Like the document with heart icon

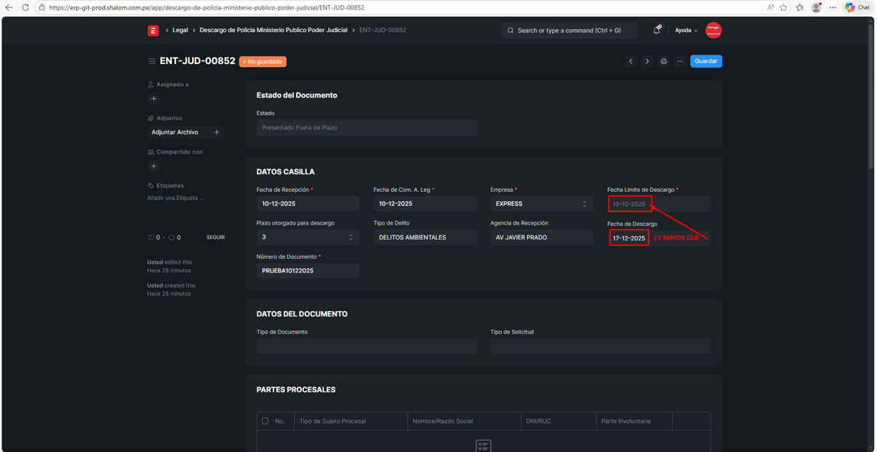tap(151, 238)
